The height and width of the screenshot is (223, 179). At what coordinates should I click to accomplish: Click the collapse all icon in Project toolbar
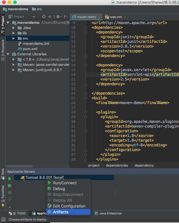pyautogui.click(x=50, y=17)
